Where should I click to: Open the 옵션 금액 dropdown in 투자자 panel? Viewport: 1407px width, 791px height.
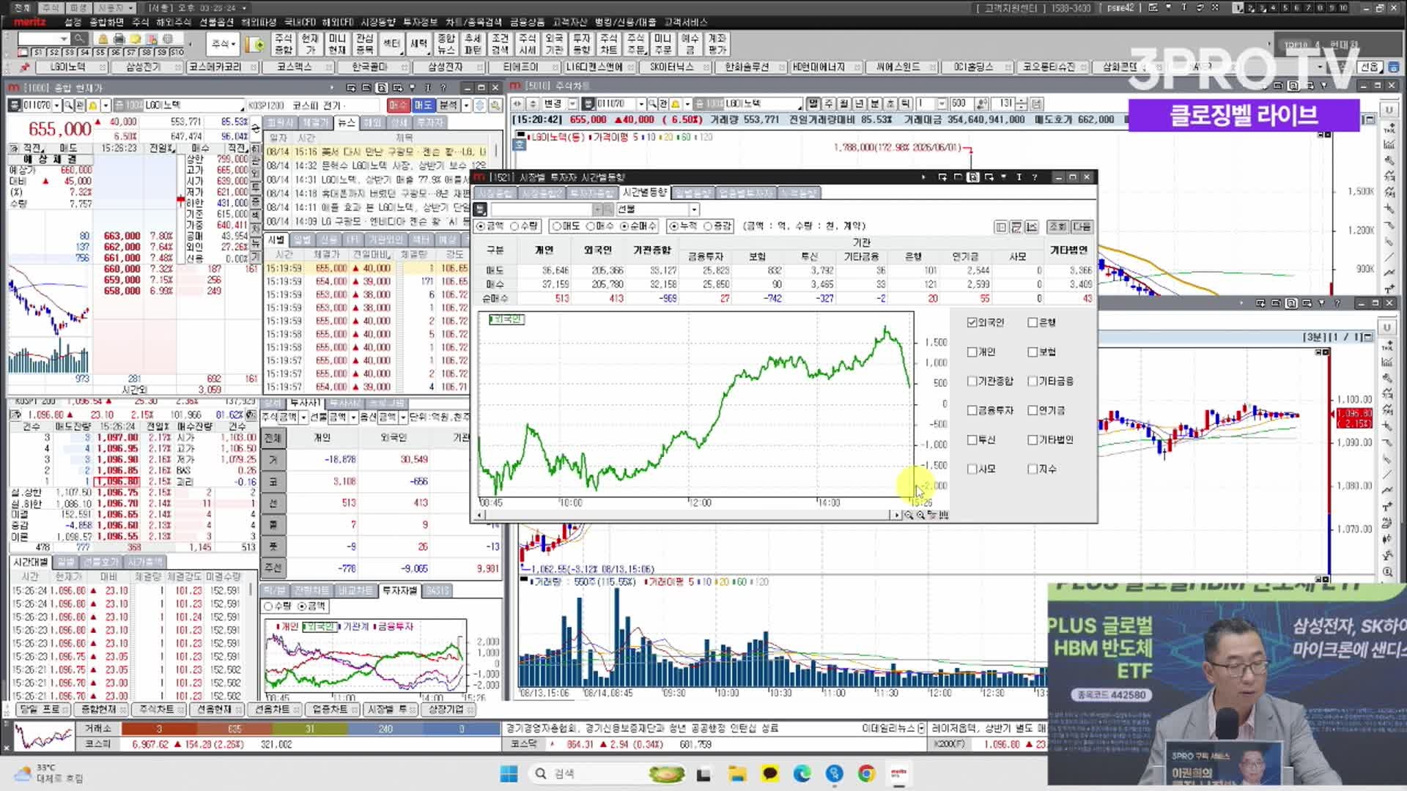coord(402,417)
